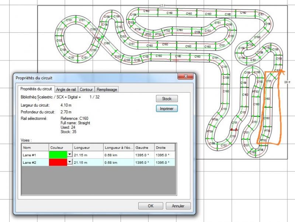Select the Lane #1 name cell
Image resolution: width=295 pixels, height=222 pixels.
coord(35,155)
